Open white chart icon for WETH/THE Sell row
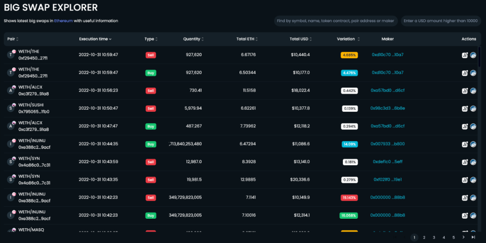The image size is (486, 243). click(465, 55)
